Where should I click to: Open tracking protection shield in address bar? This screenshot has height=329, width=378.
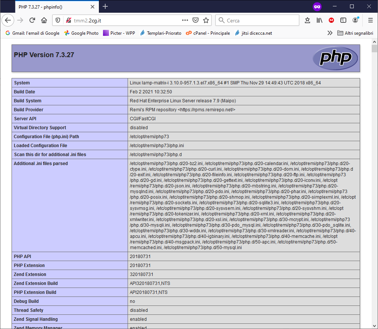pyautogui.click(x=58, y=20)
